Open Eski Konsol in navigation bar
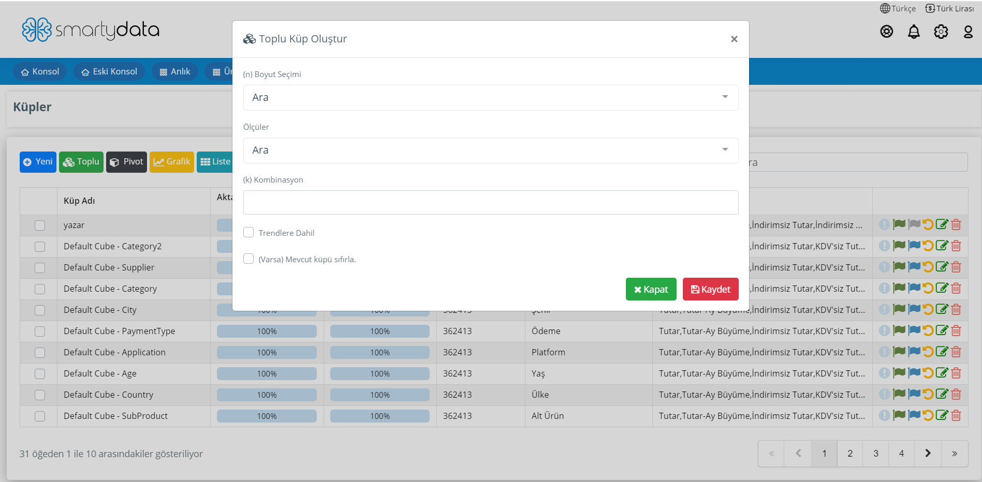The height and width of the screenshot is (482, 982). [109, 71]
